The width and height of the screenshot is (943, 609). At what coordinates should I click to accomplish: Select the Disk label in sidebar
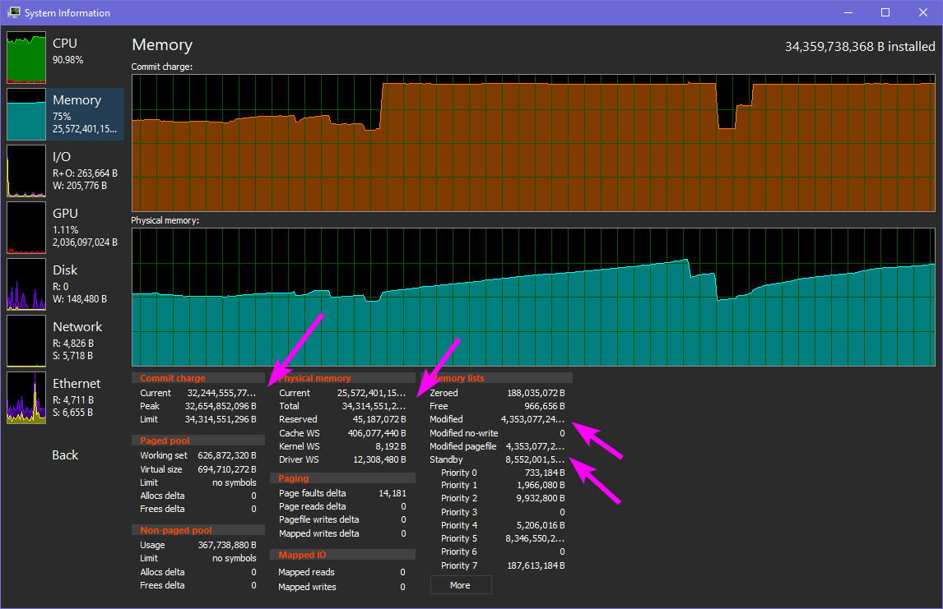pyautogui.click(x=65, y=270)
